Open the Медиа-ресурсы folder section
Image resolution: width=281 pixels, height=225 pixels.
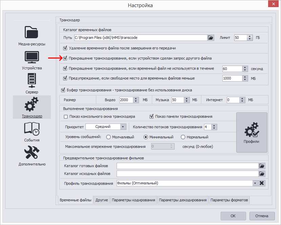tap(32, 35)
